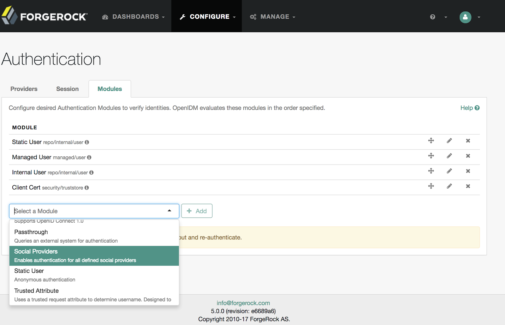Click the move handle for Managed User
The image size is (505, 325).
coord(431,156)
